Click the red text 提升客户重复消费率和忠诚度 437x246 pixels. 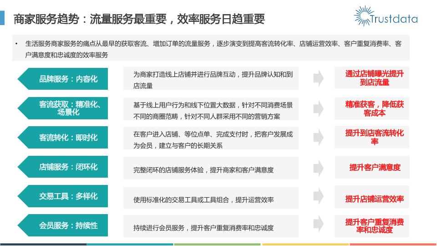(x=374, y=226)
